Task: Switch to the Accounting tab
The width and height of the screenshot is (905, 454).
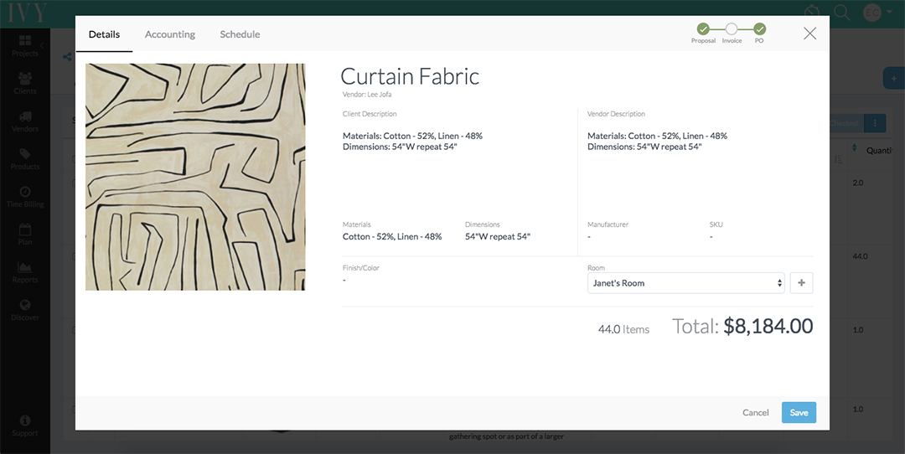Action: (169, 34)
